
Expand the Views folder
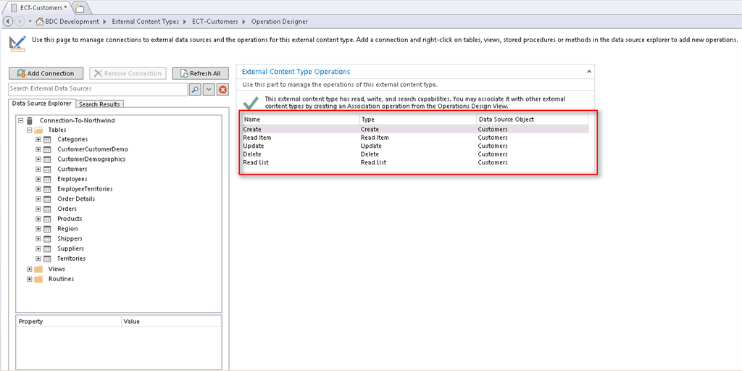pyautogui.click(x=29, y=270)
